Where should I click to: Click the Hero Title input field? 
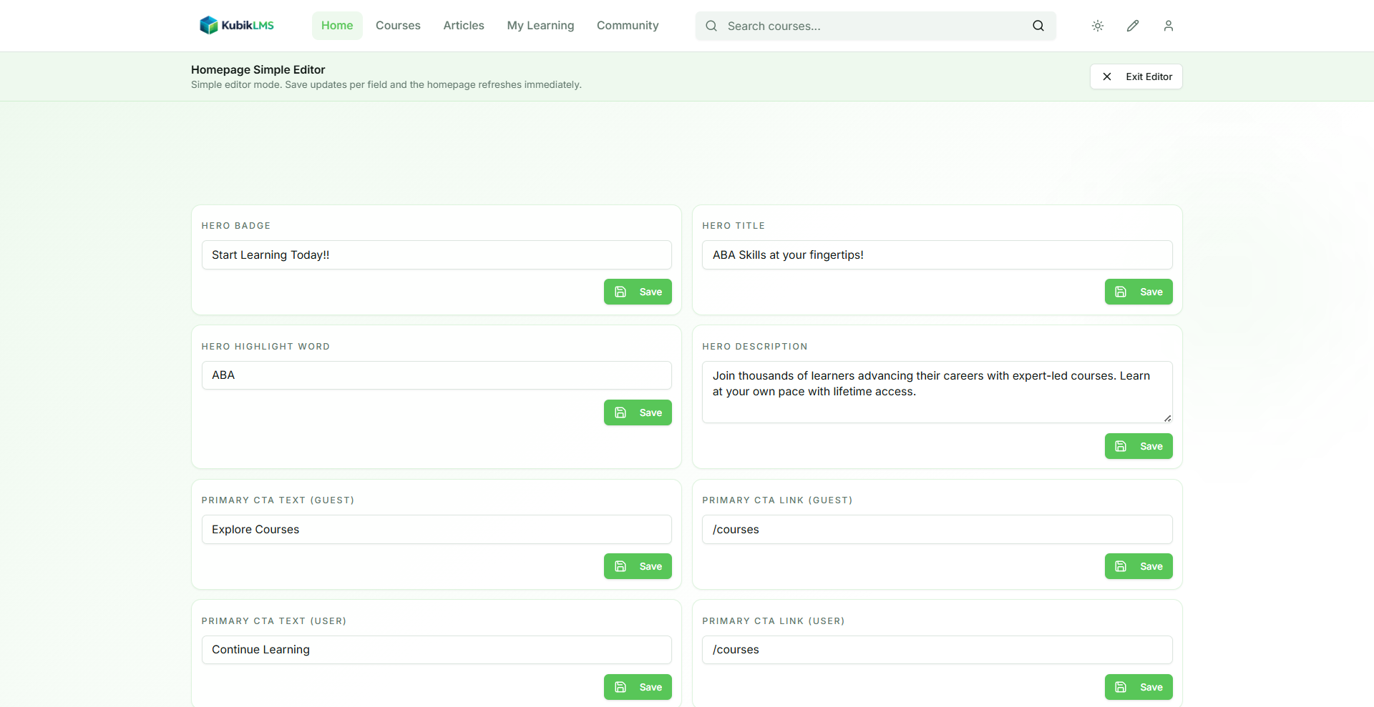(937, 255)
